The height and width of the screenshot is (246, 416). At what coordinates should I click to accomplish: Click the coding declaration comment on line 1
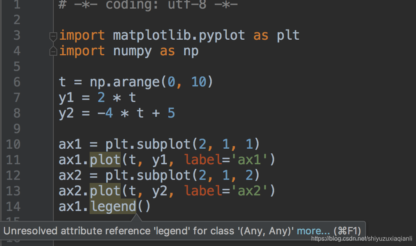point(148,5)
